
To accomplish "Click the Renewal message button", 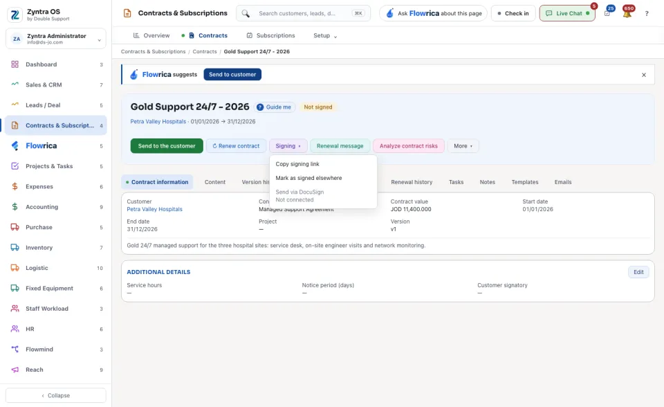I will click(x=340, y=146).
